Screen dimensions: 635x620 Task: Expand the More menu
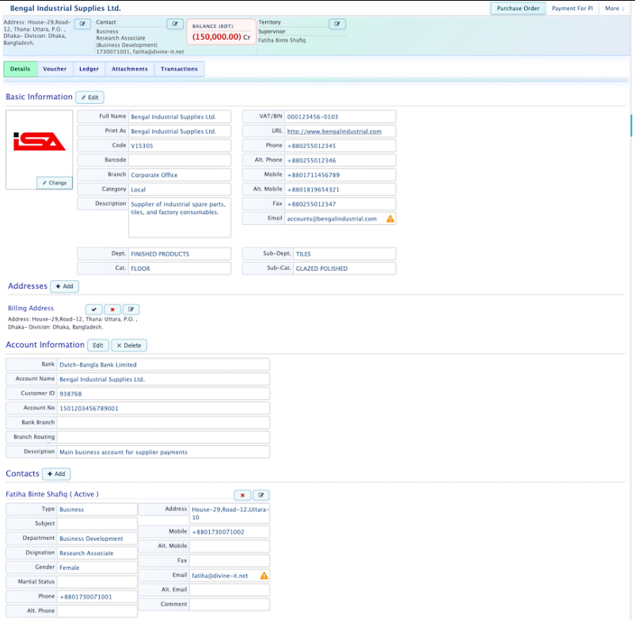click(x=614, y=8)
